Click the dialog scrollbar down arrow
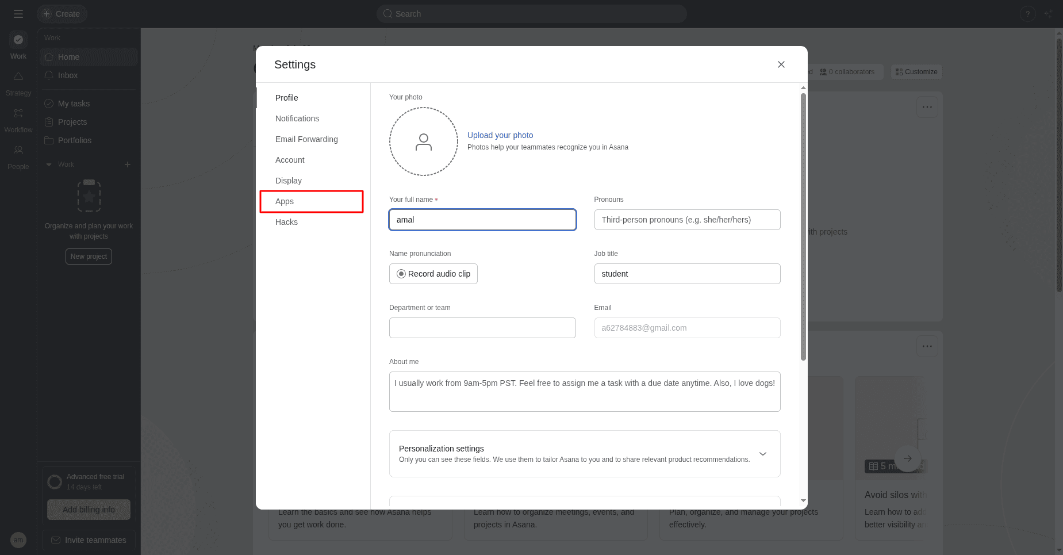This screenshot has width=1063, height=555. (803, 501)
